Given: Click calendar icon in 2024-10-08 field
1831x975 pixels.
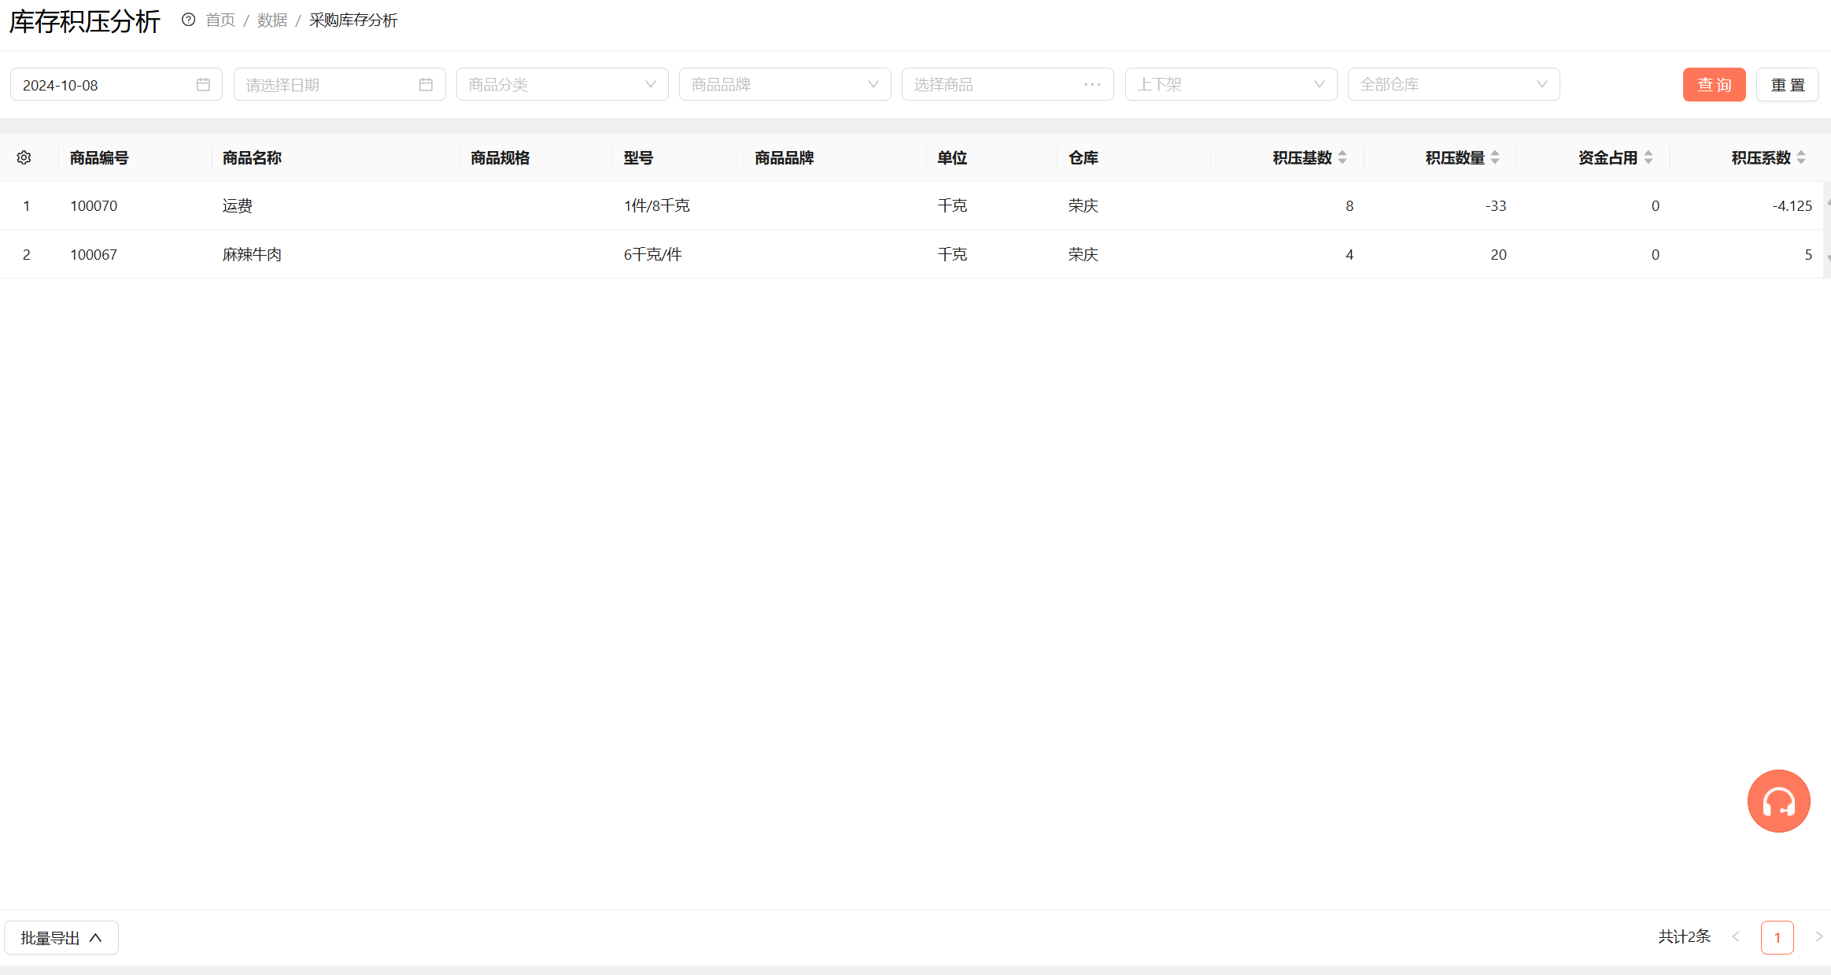Looking at the screenshot, I should pos(203,84).
